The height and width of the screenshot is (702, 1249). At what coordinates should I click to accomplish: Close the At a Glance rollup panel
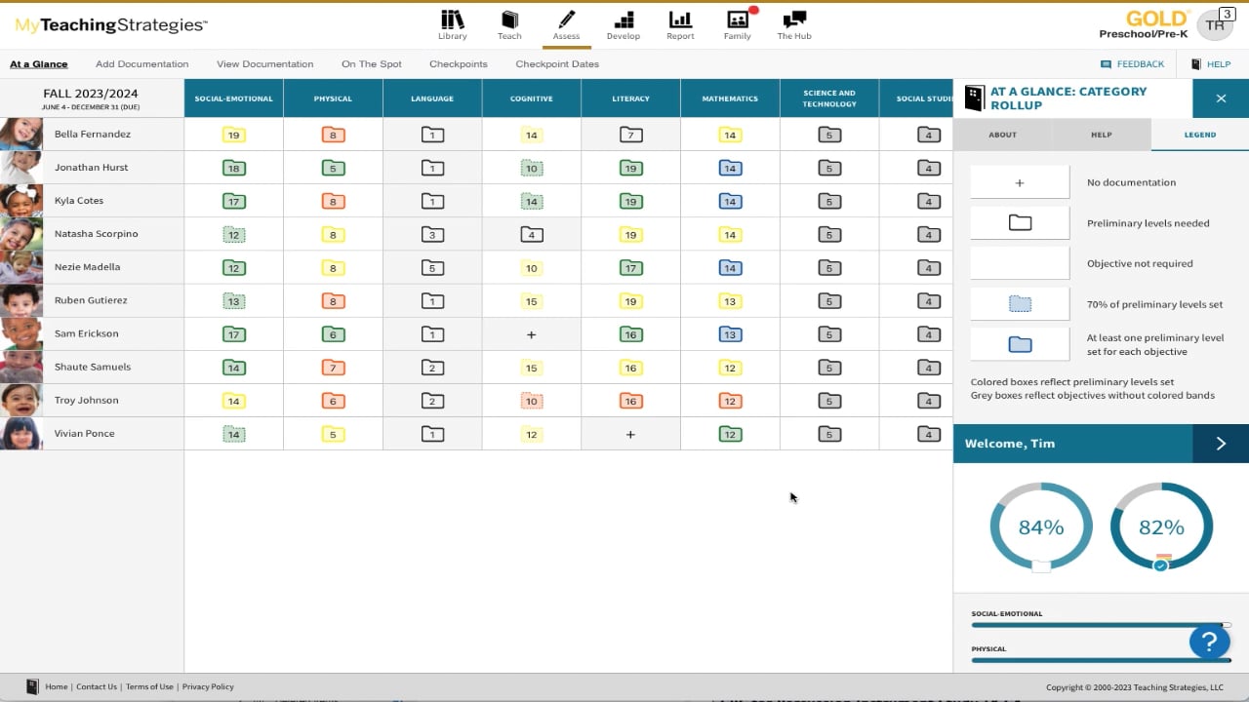point(1221,98)
